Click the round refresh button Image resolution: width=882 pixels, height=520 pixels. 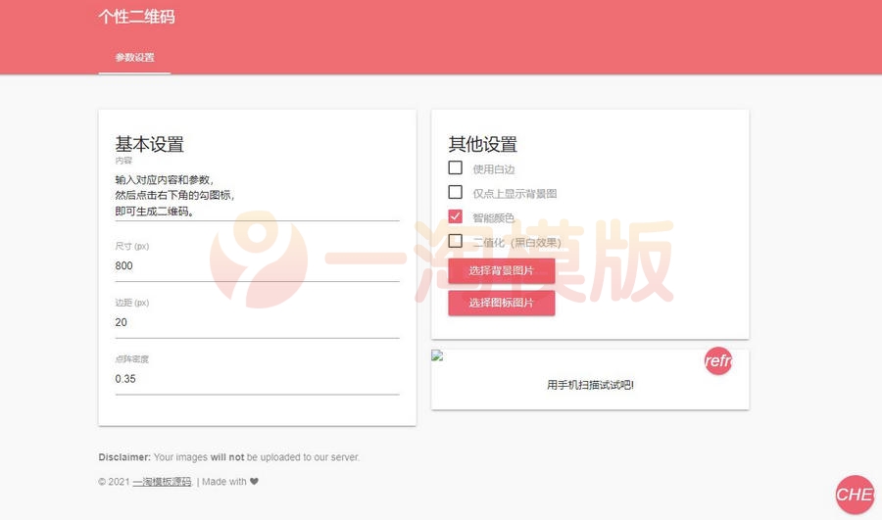[x=718, y=361]
